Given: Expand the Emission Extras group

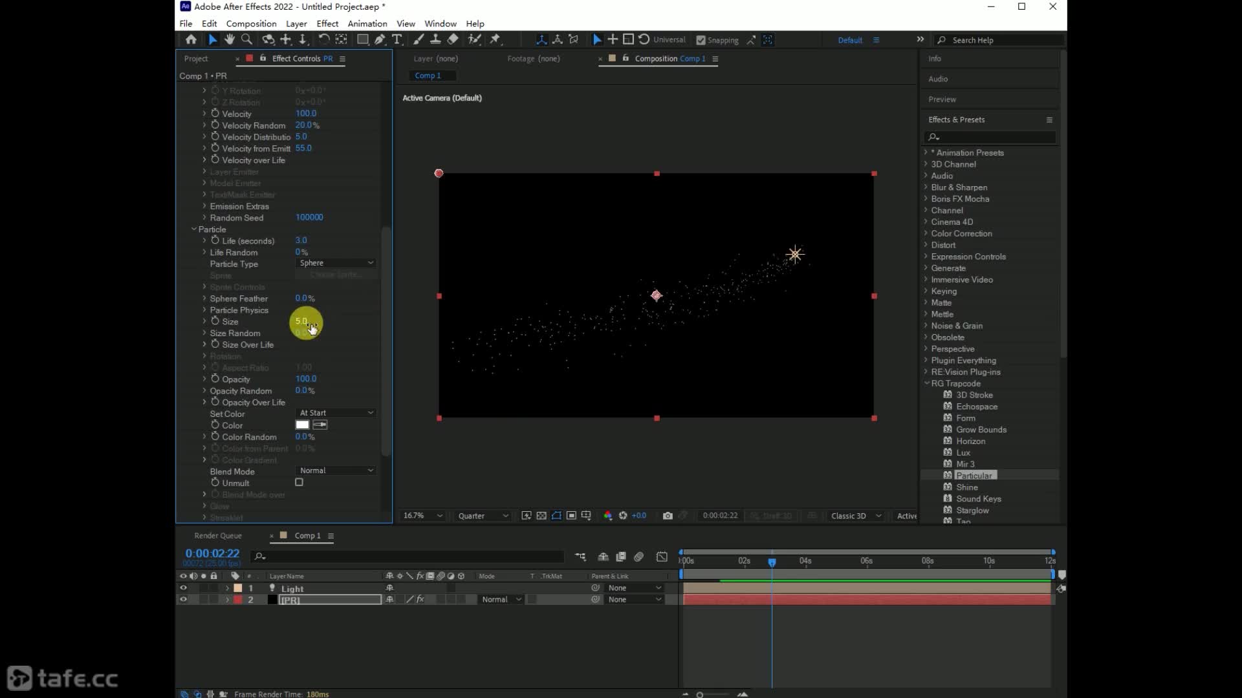Looking at the screenshot, I should click(204, 206).
